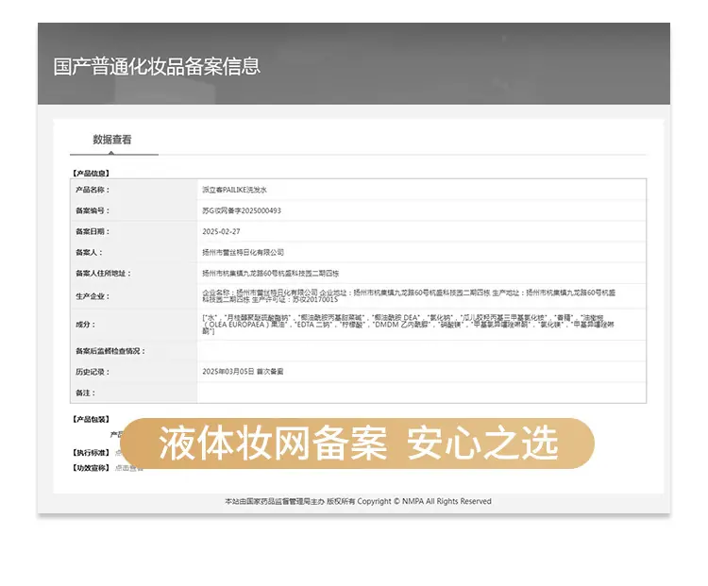Screen dimensions: 708x586
Task: Click the 【功效宣称】 section label
Action: [x=91, y=468]
